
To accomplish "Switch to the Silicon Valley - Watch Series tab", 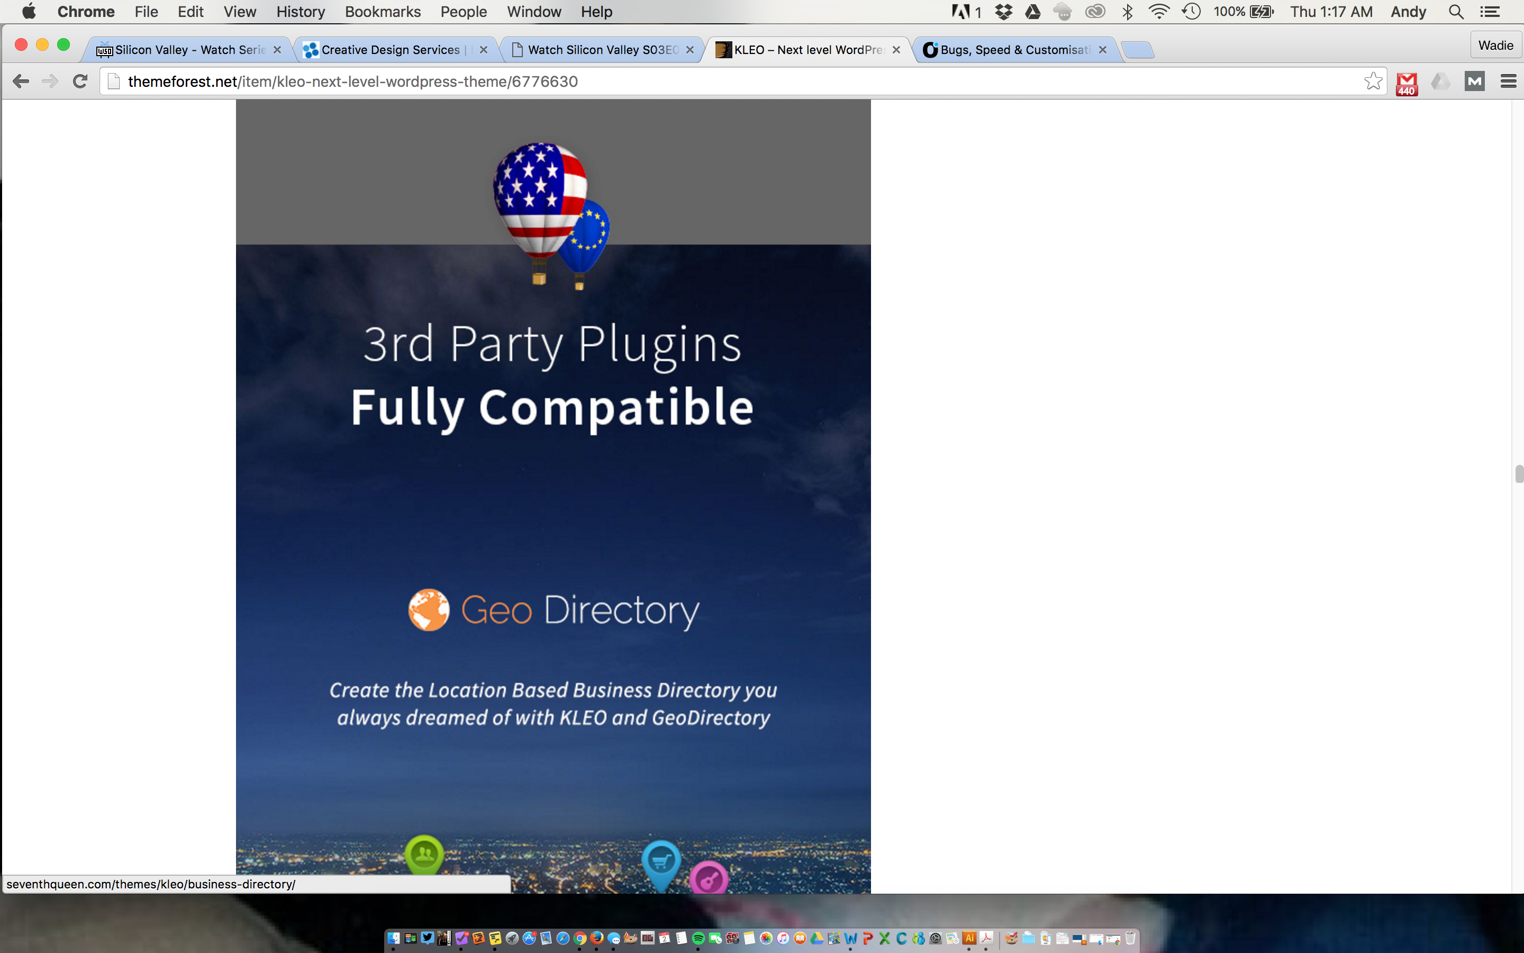I will point(188,50).
